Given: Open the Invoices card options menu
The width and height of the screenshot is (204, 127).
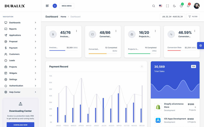Looking at the screenshot, I should pyautogui.click(x=76, y=31).
